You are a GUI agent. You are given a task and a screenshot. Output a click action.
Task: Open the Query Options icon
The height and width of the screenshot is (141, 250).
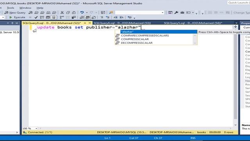point(48,17)
